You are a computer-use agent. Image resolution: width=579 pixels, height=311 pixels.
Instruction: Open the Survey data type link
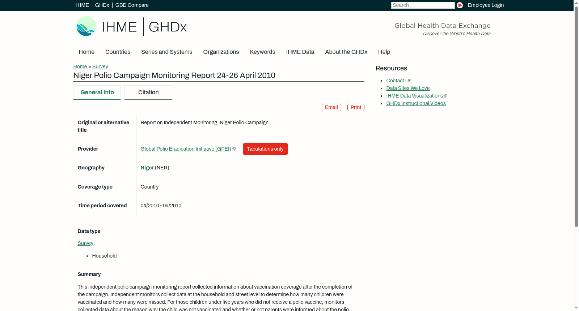tap(85, 243)
